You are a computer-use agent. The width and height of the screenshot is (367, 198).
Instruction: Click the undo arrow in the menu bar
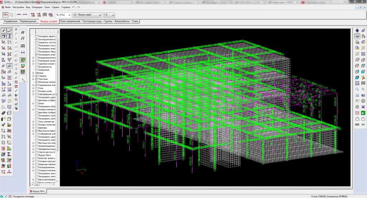73,7
